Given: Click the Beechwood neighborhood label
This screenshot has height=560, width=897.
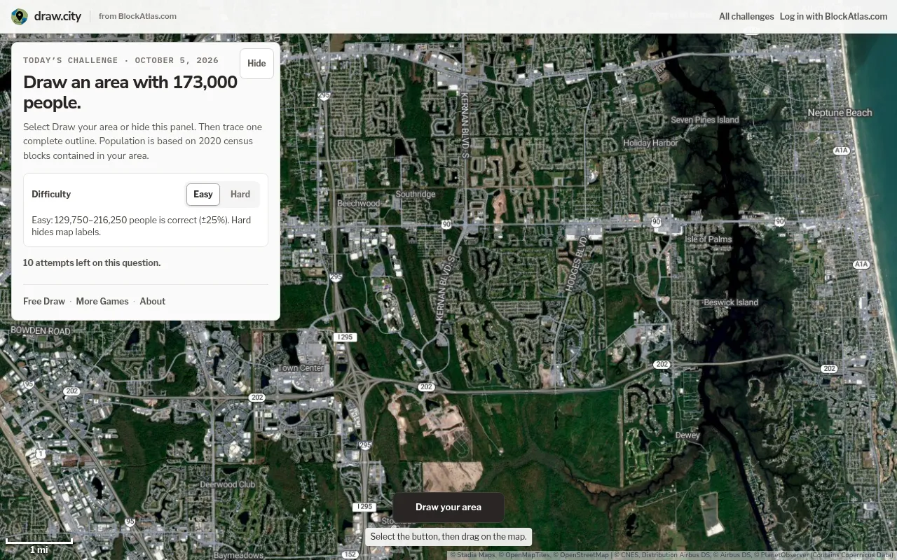Looking at the screenshot, I should [359, 204].
